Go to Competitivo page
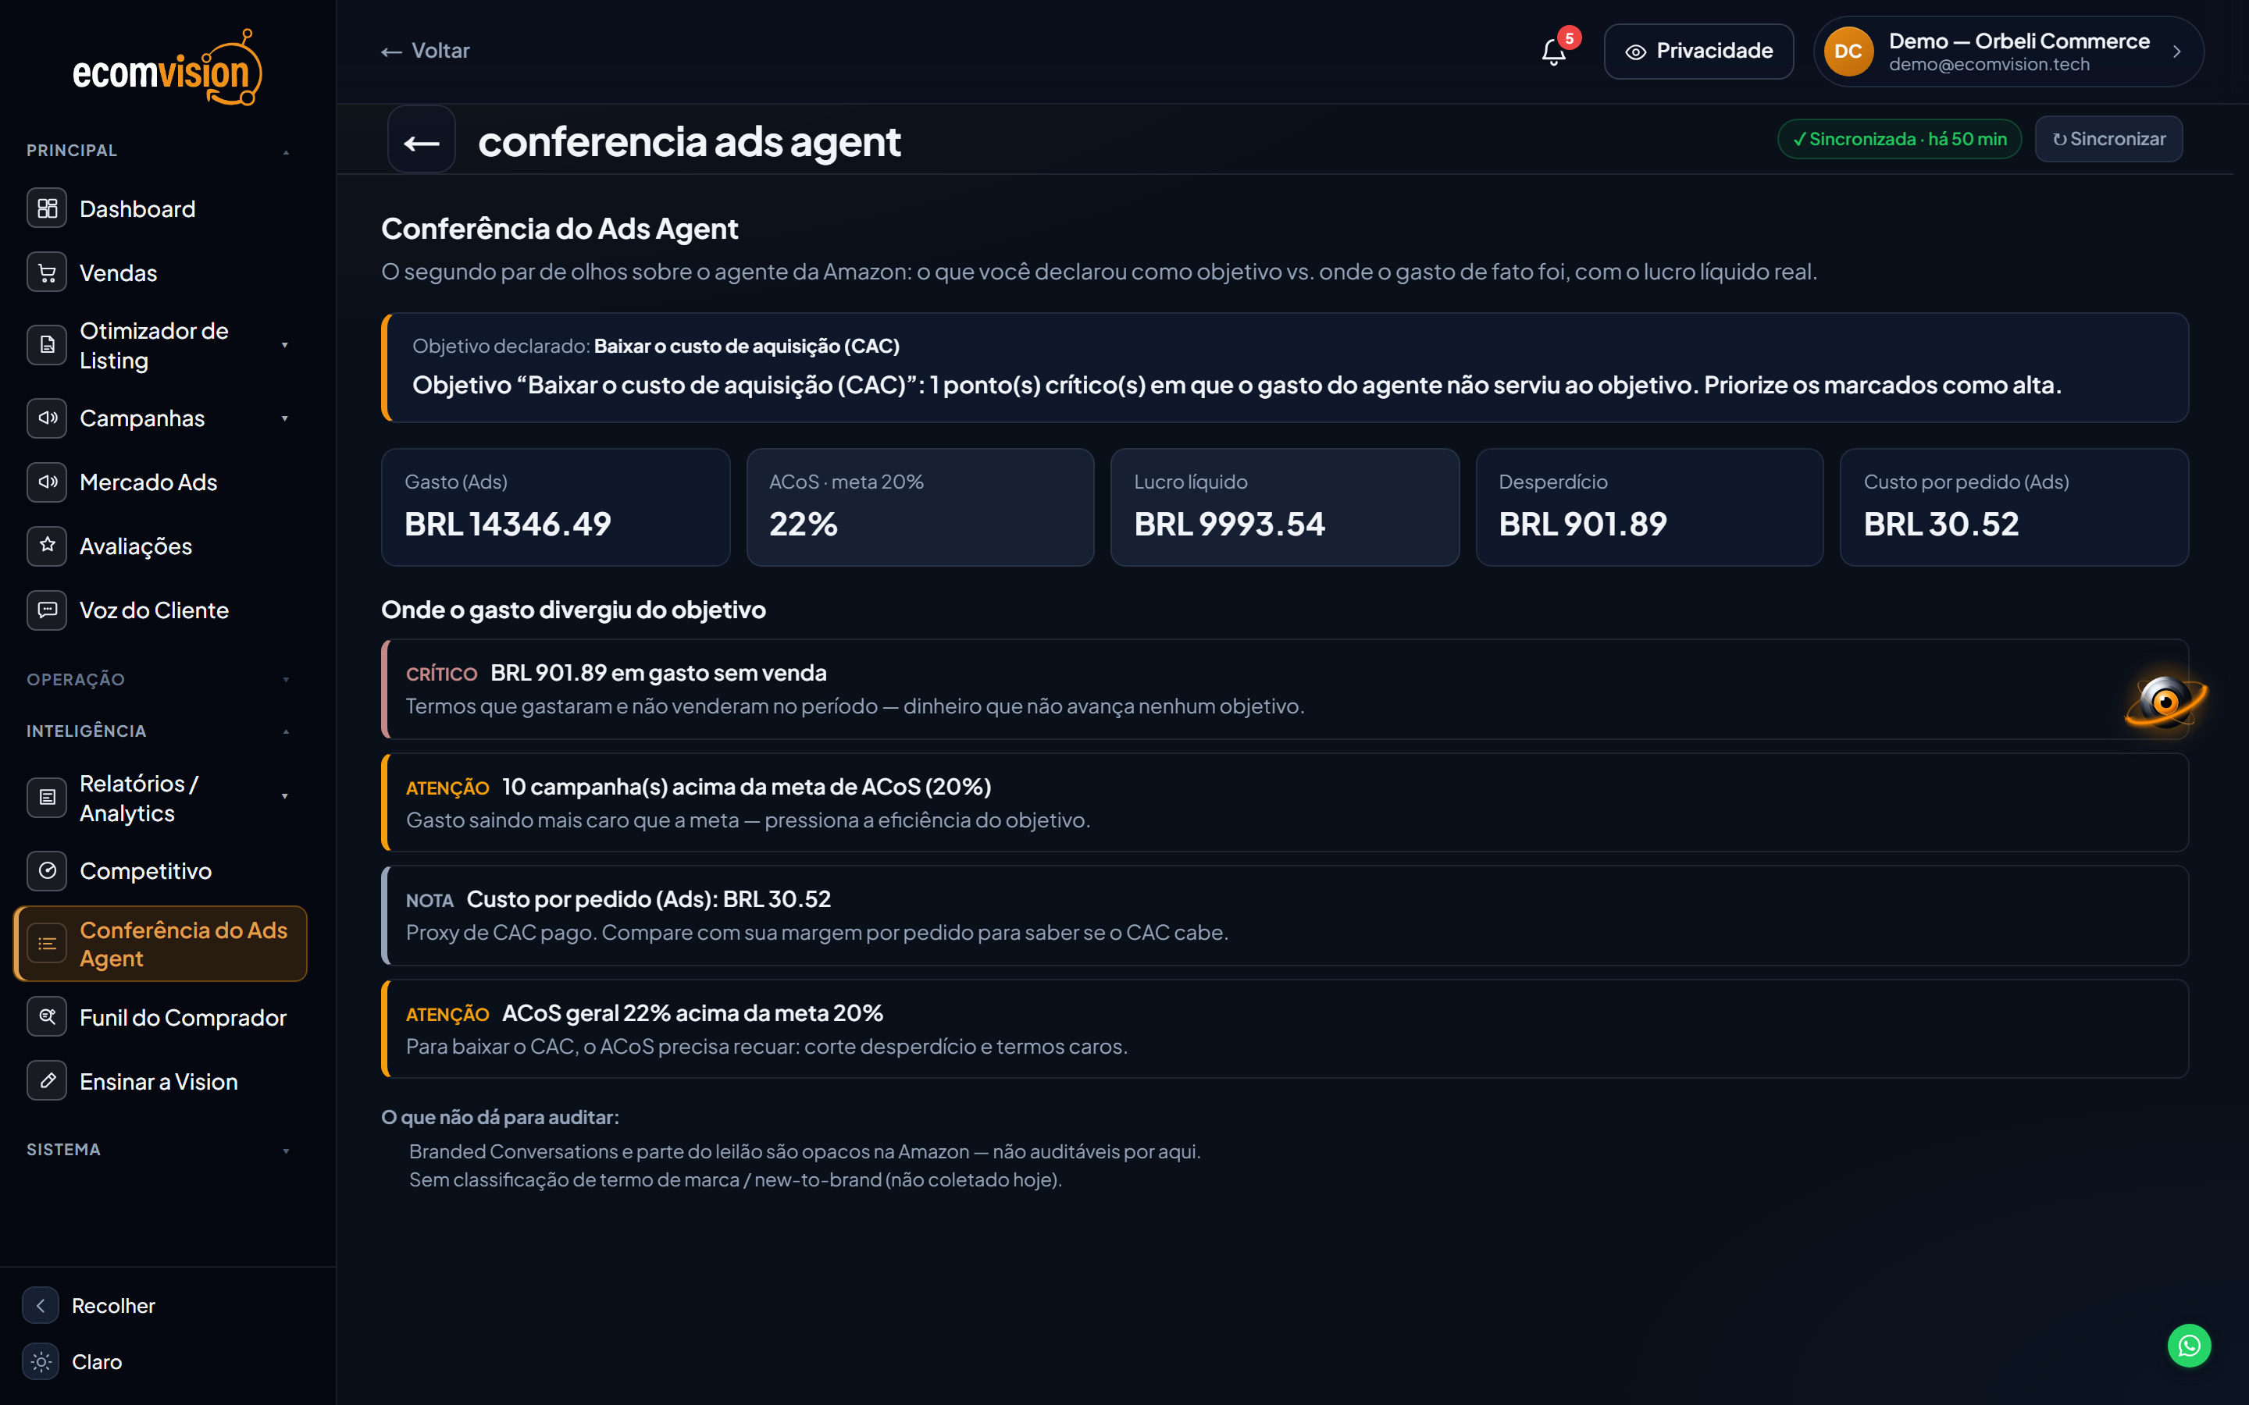 160,870
